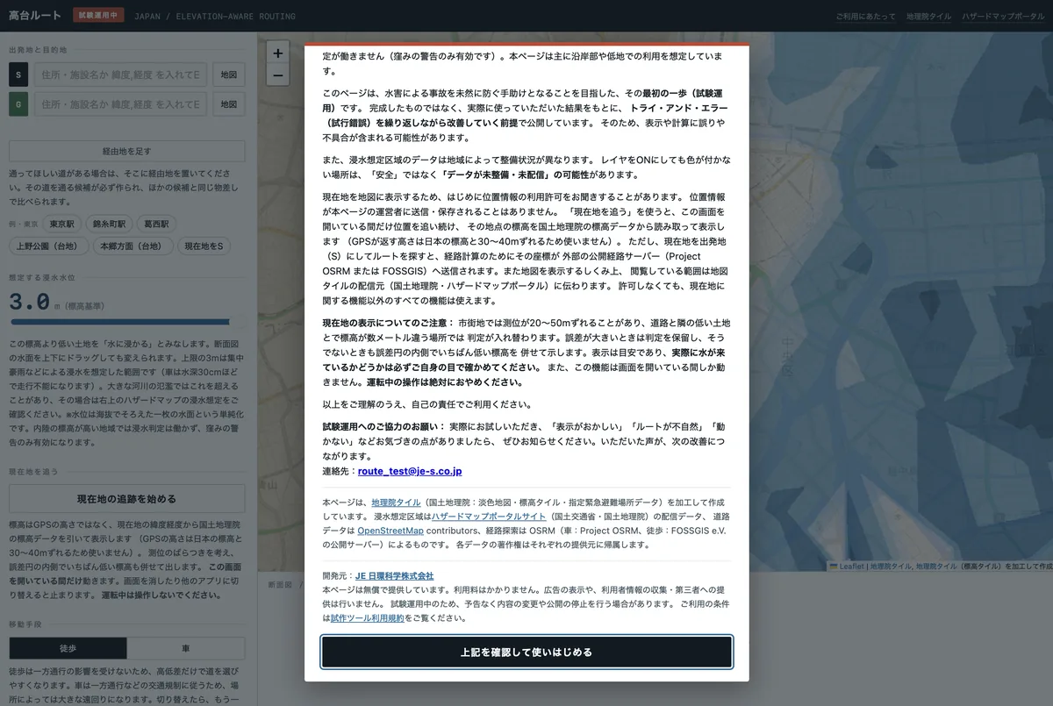The height and width of the screenshot is (706, 1053).
Task: Select the 上野公園（台地） example chip
Action: [x=47, y=246]
